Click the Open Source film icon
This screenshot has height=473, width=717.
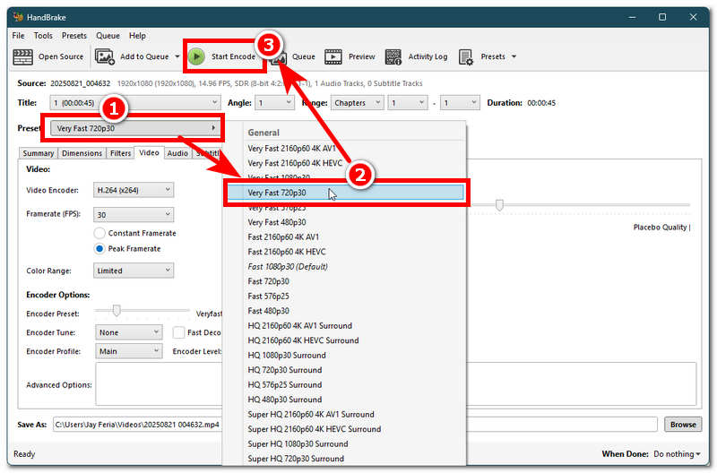coord(23,56)
